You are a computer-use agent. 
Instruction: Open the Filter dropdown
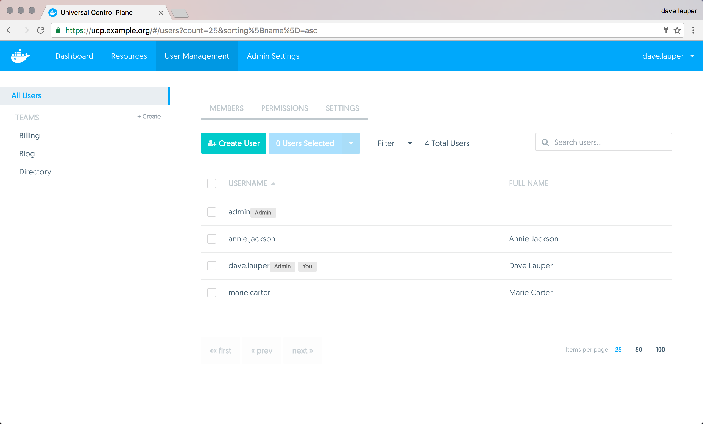tap(394, 143)
